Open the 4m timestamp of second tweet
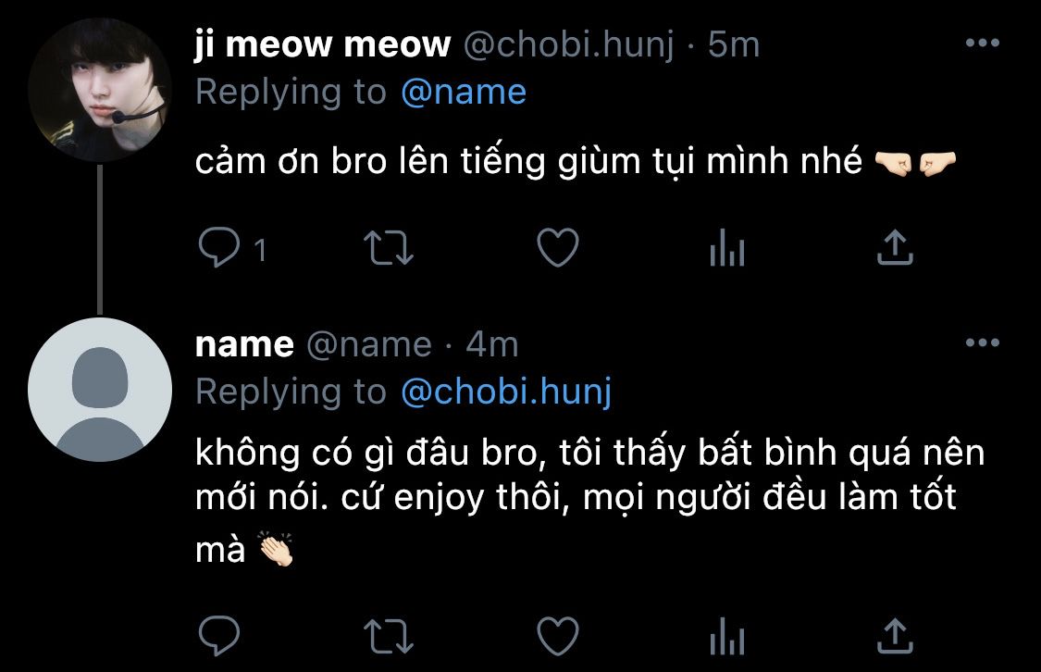This screenshot has height=672, width=1041. pyautogui.click(x=492, y=344)
